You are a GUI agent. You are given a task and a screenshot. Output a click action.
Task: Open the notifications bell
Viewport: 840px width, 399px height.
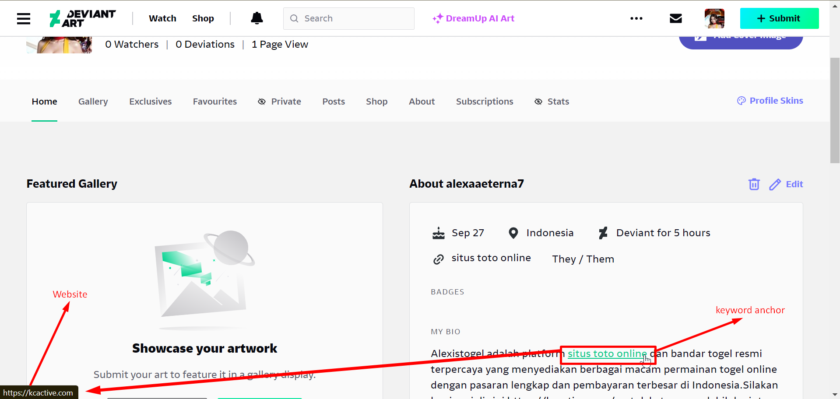(257, 18)
